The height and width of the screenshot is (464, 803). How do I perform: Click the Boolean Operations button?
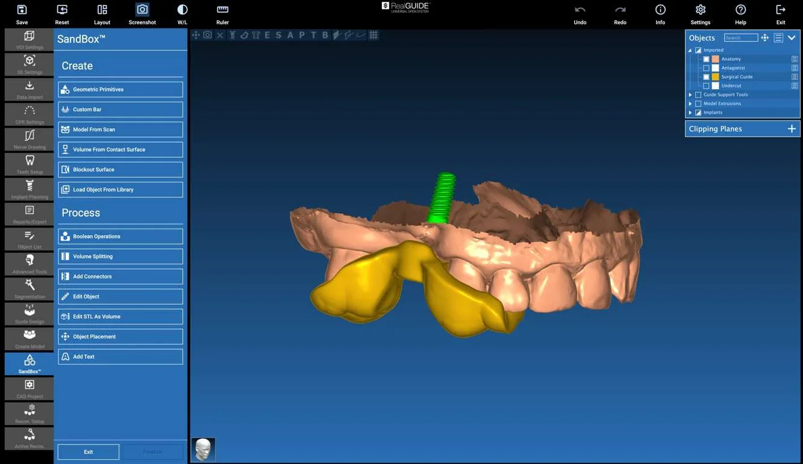(120, 237)
